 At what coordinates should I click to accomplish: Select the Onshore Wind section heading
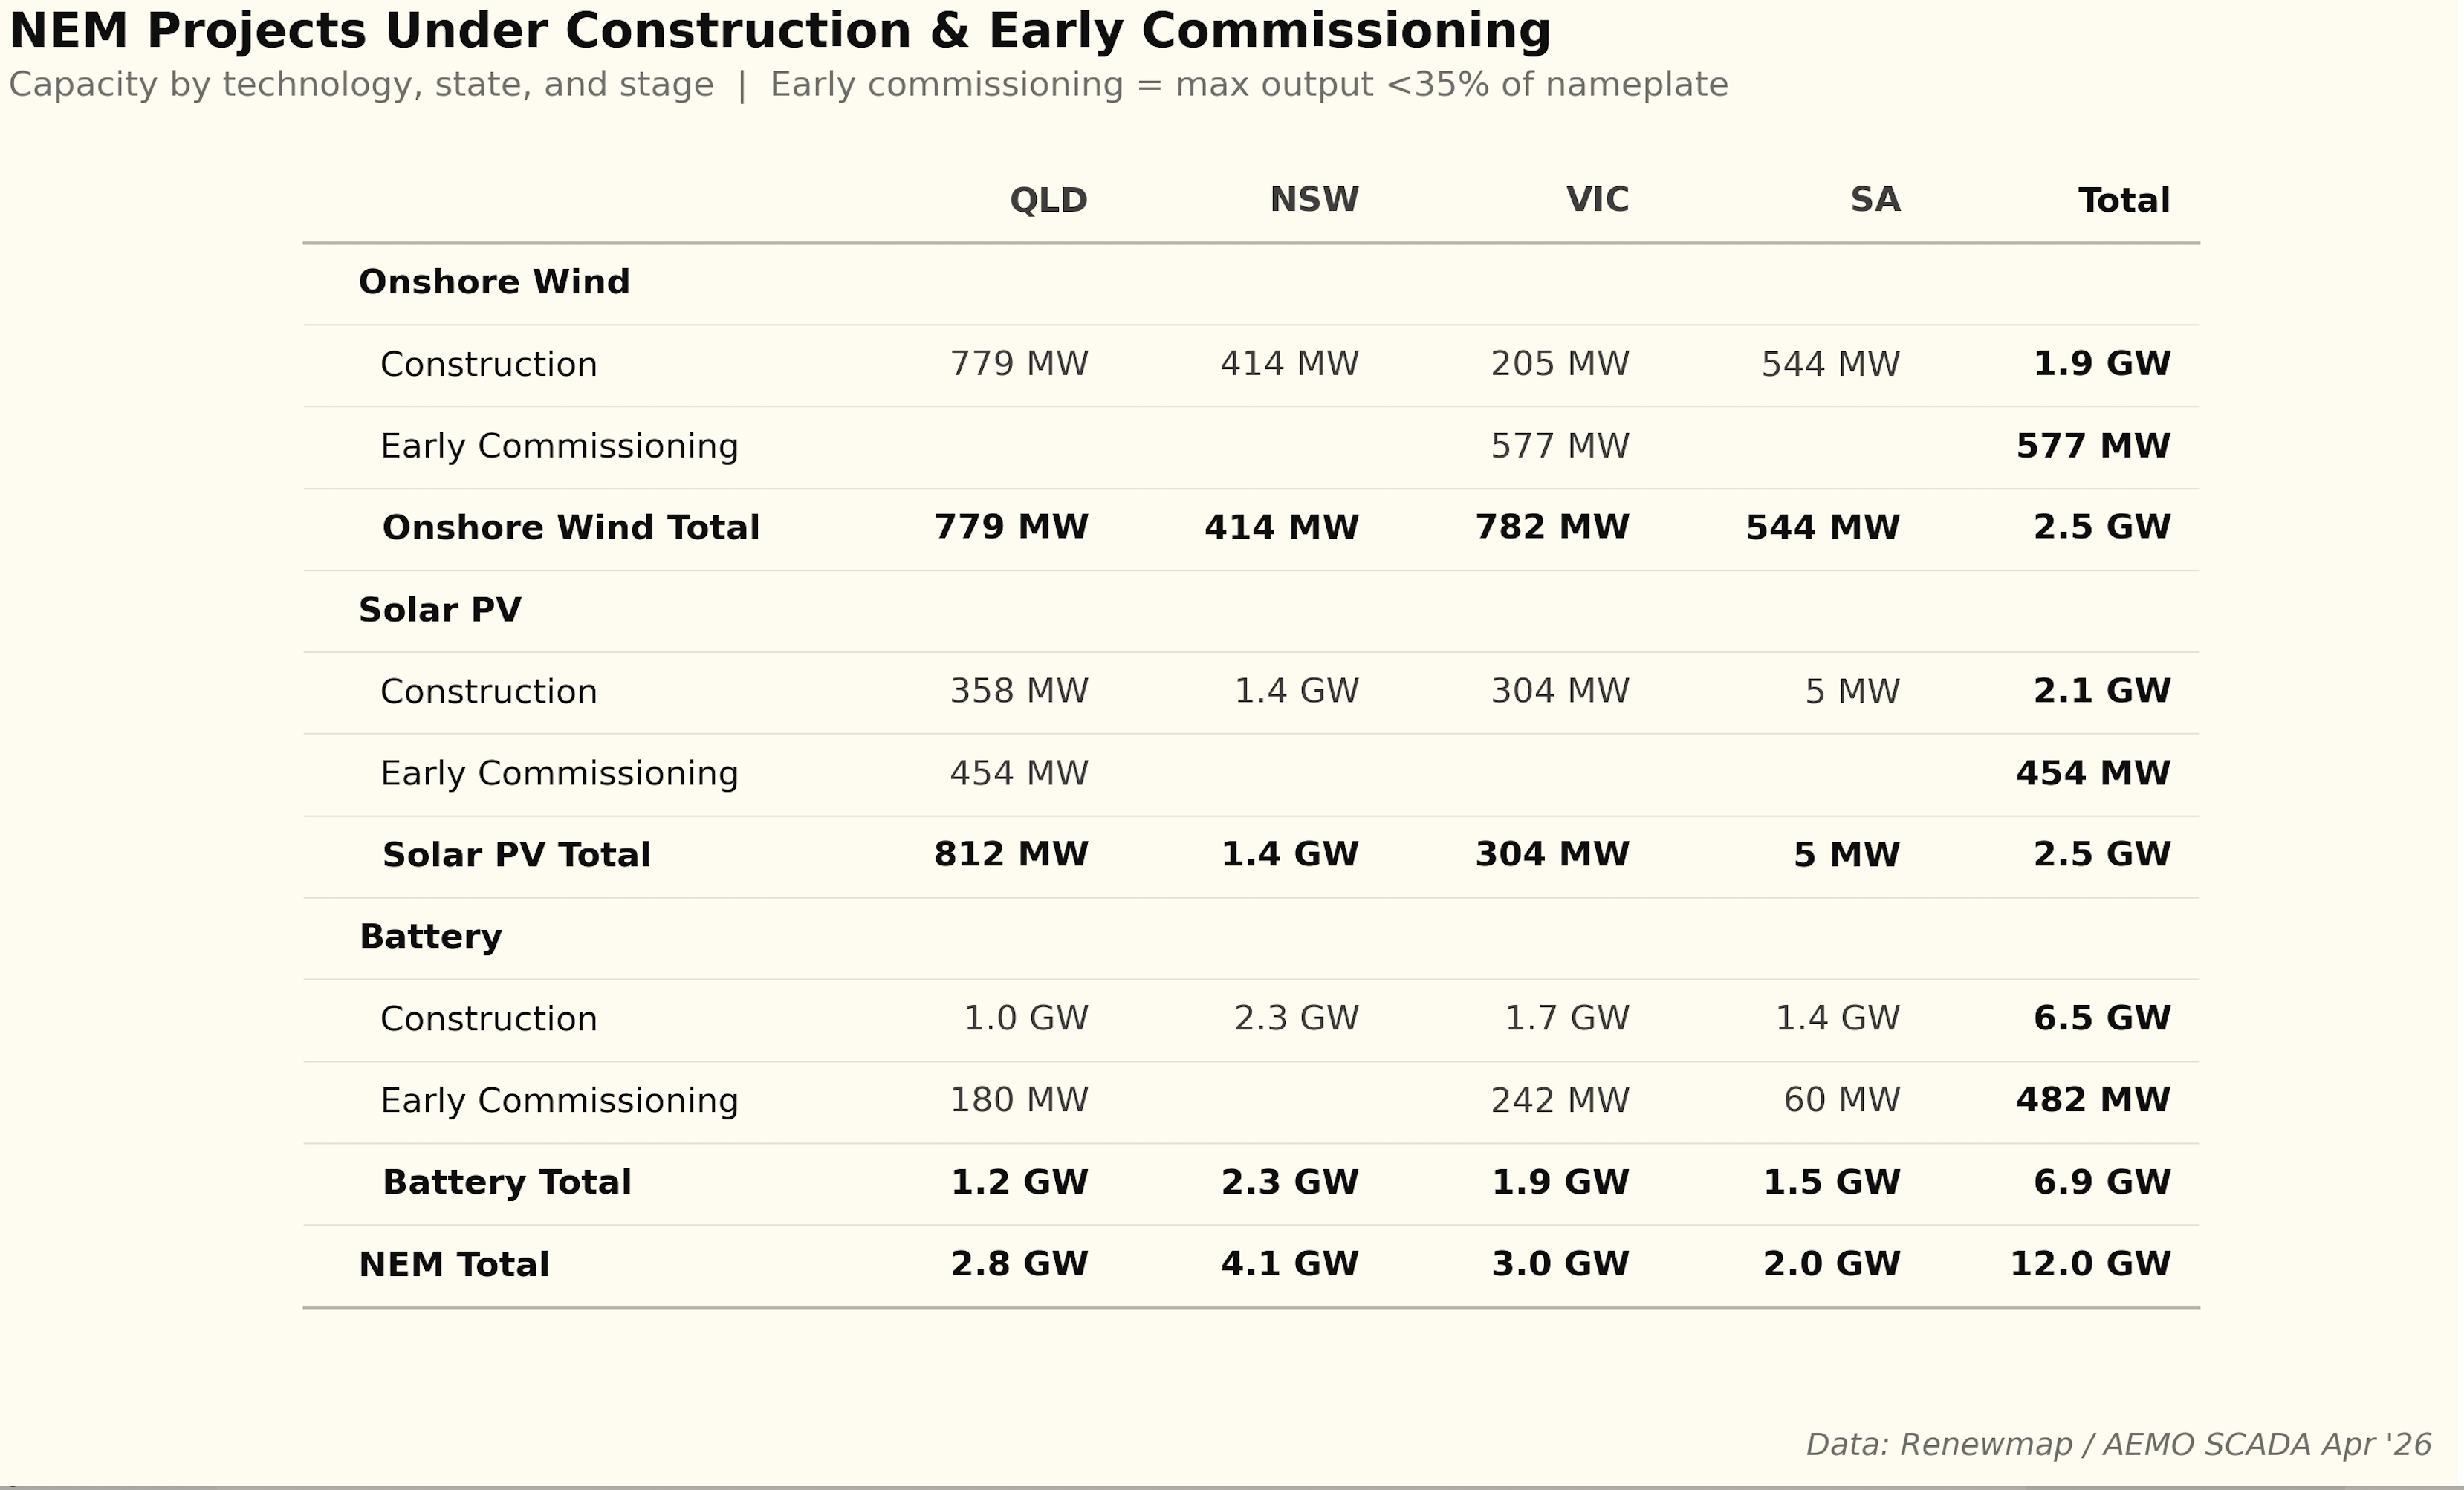pyautogui.click(x=494, y=283)
